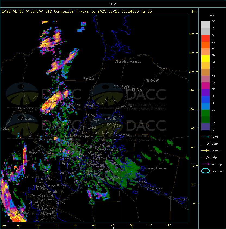Select the yellow 51-54 dBZ swatch
The height and width of the screenshot is (229, 226).
(205, 58)
